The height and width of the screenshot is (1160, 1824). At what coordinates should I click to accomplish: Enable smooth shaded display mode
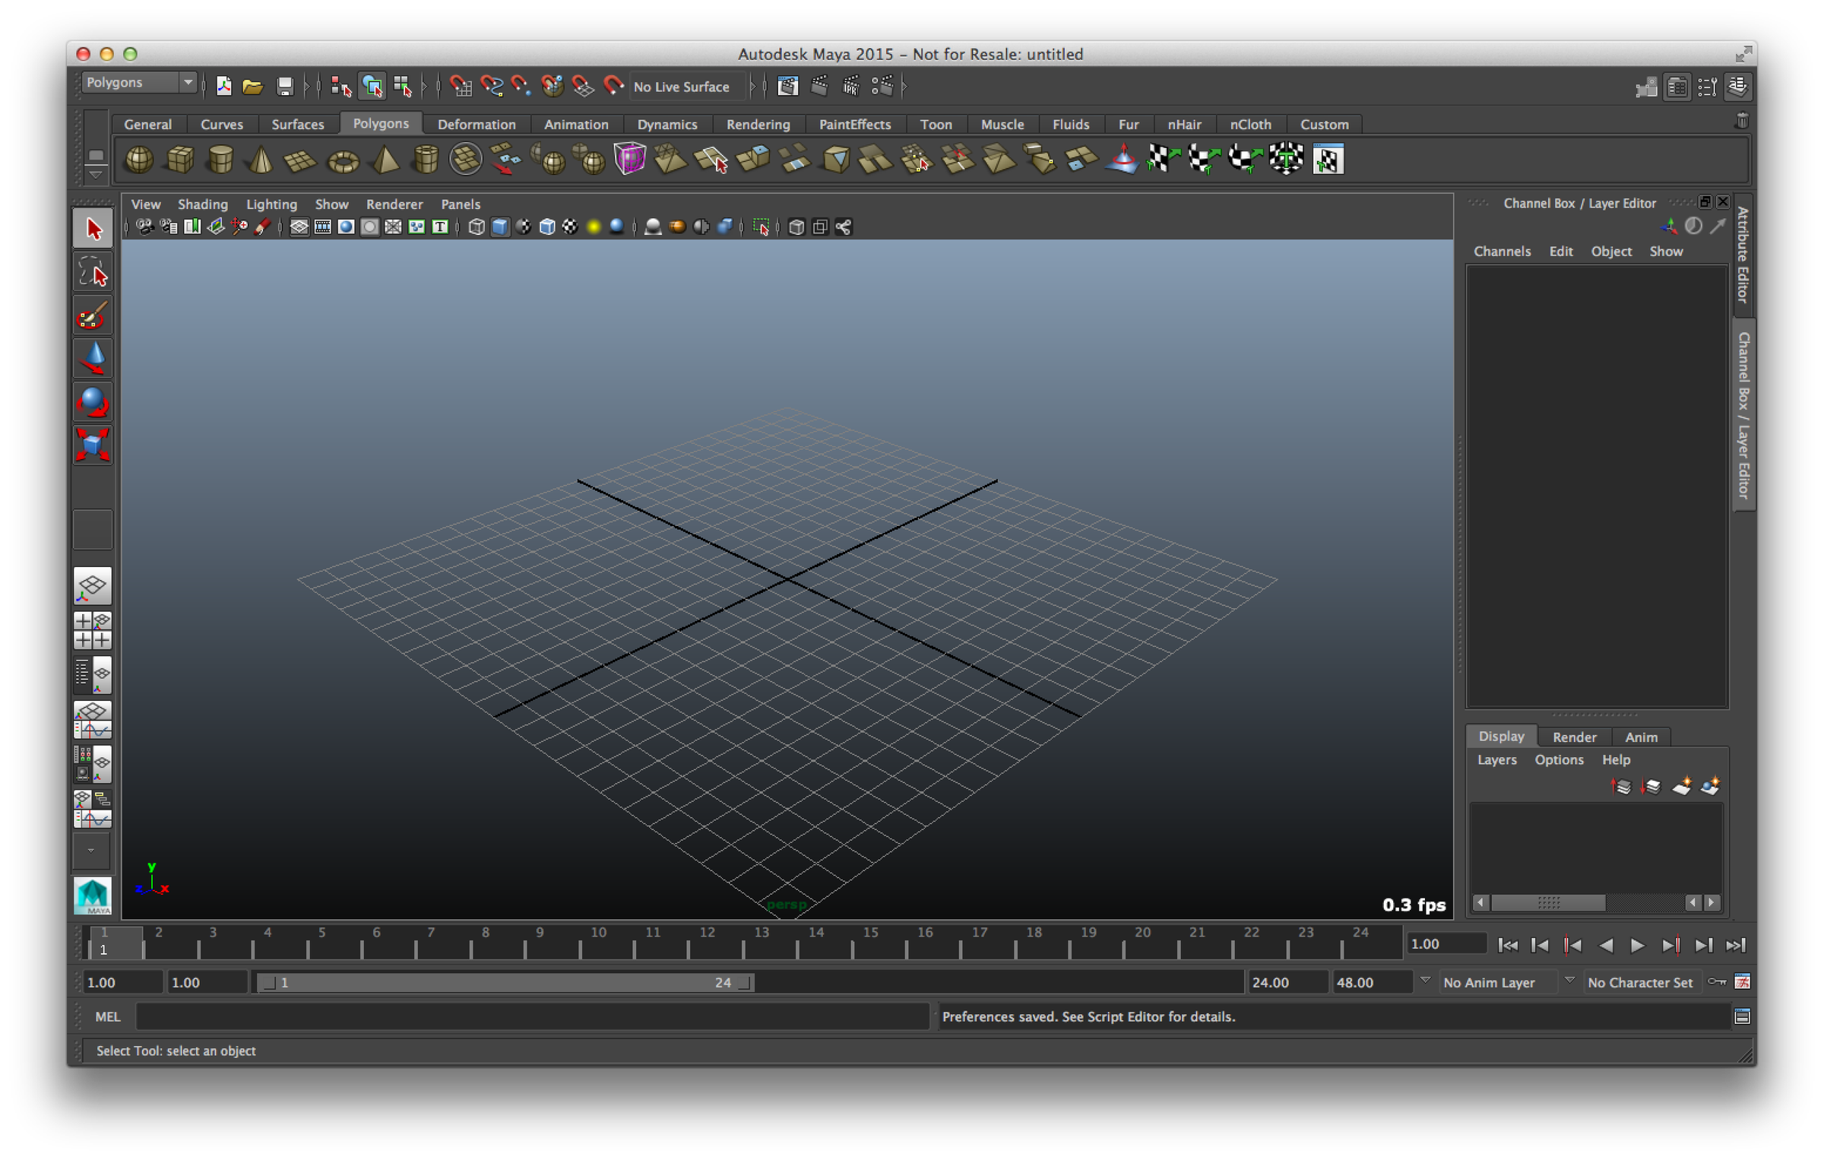pyautogui.click(x=499, y=226)
